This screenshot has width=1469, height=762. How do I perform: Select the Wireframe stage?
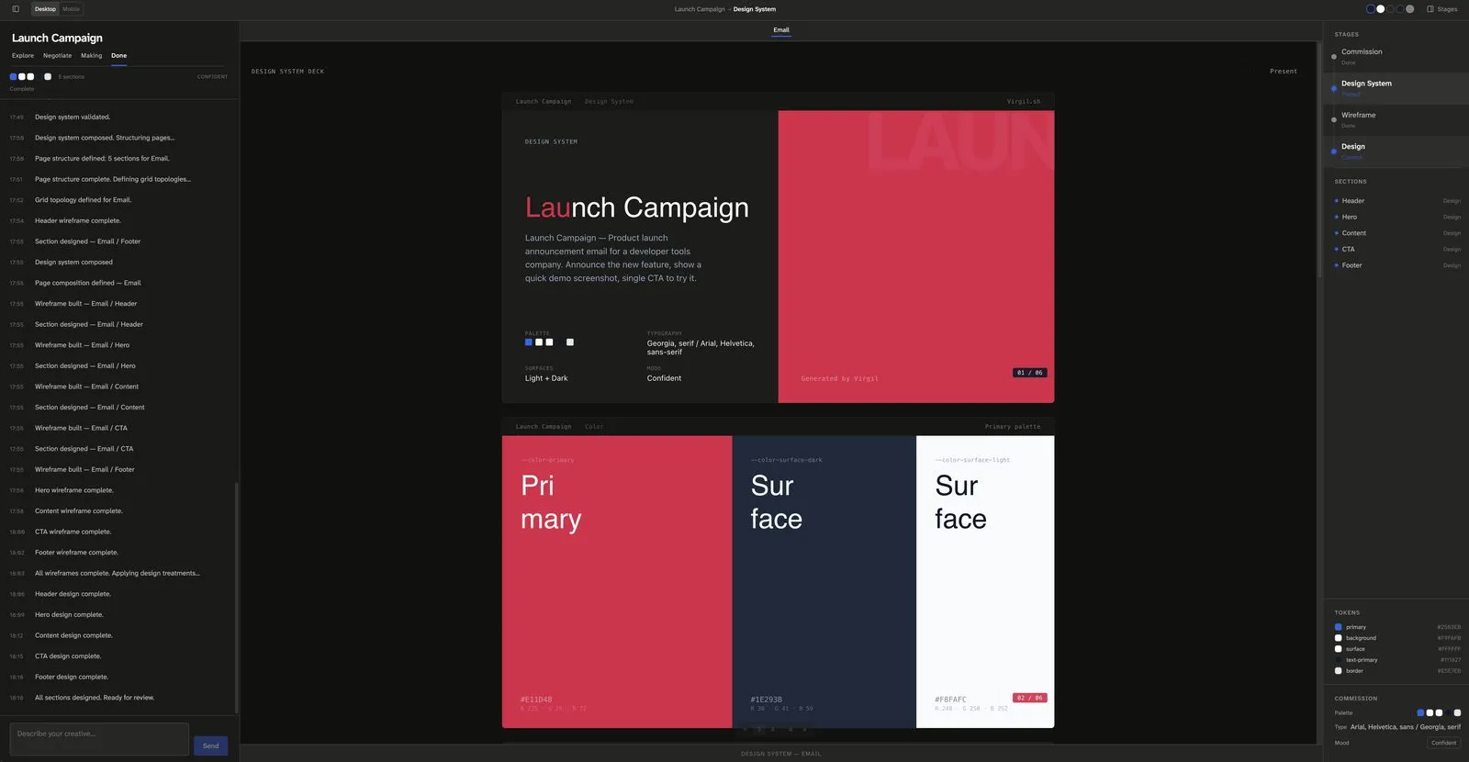pos(1396,119)
